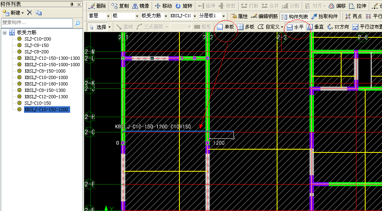Click the Break (打断) tool
382x211 pixels.
250,6
